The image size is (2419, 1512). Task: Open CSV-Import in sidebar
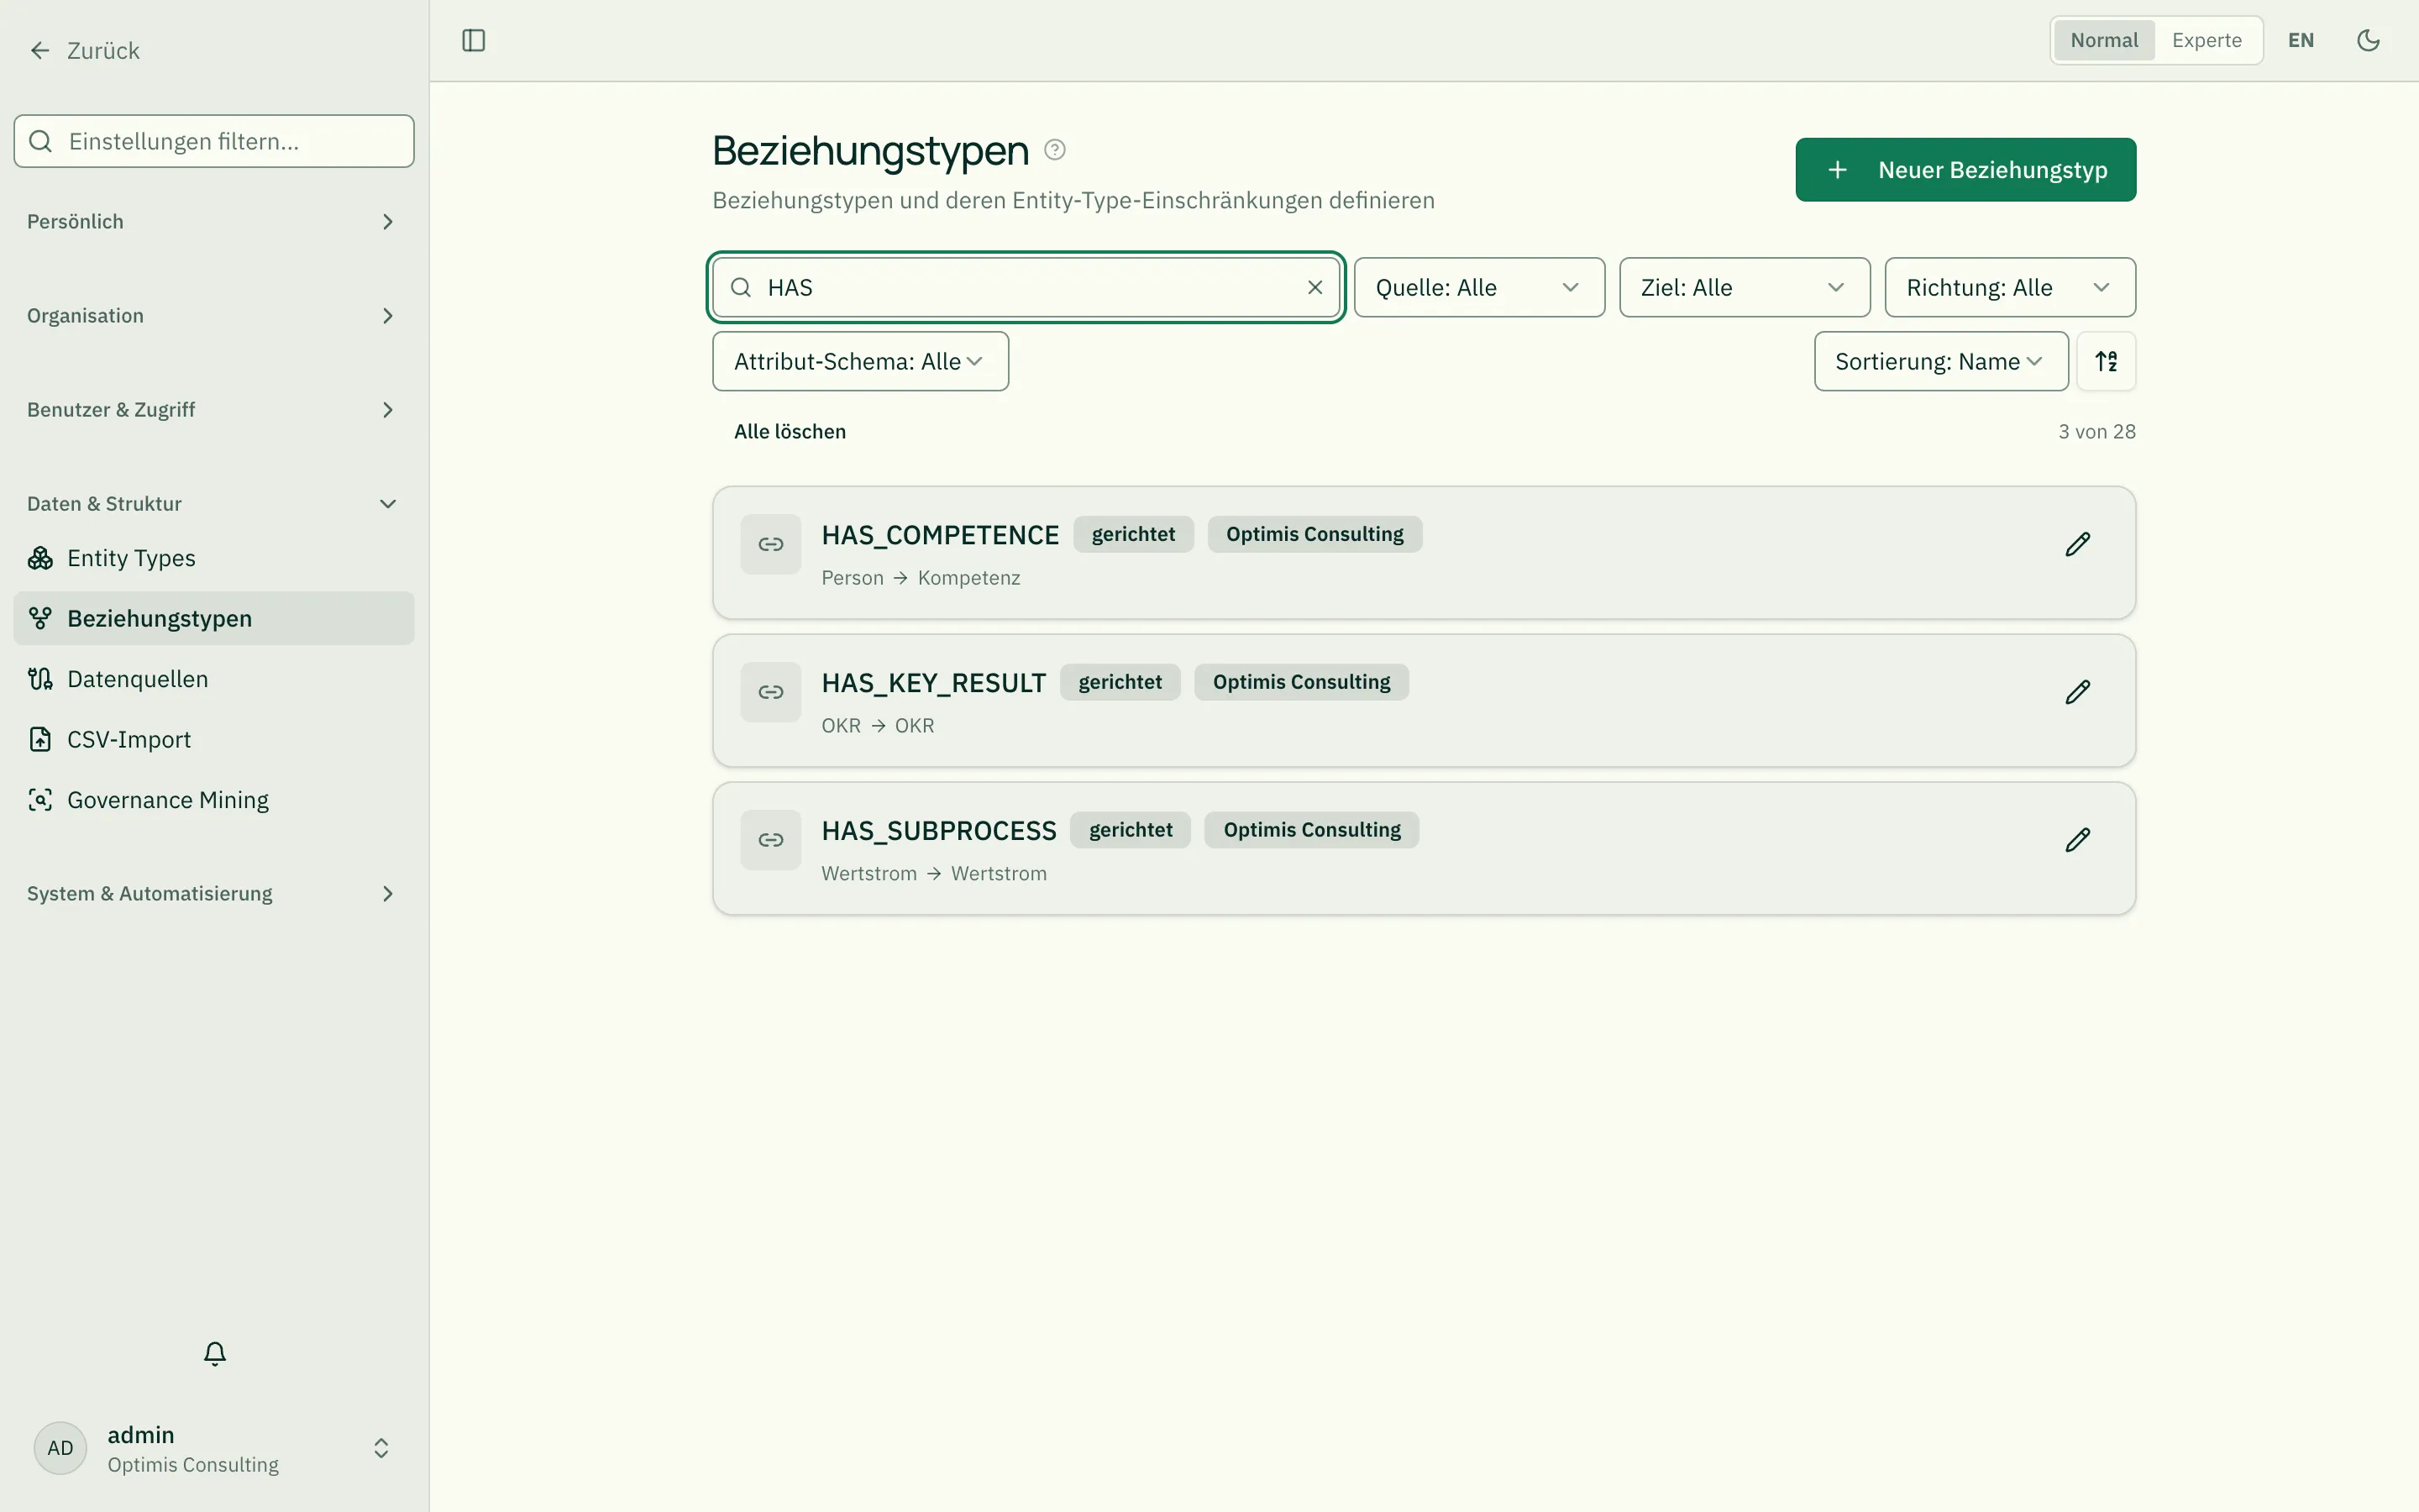tap(213, 739)
